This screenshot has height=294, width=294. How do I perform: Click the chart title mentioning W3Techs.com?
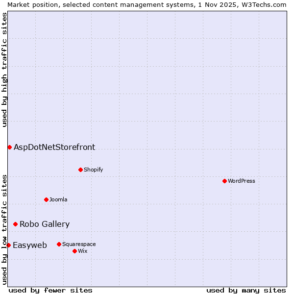point(147,4)
